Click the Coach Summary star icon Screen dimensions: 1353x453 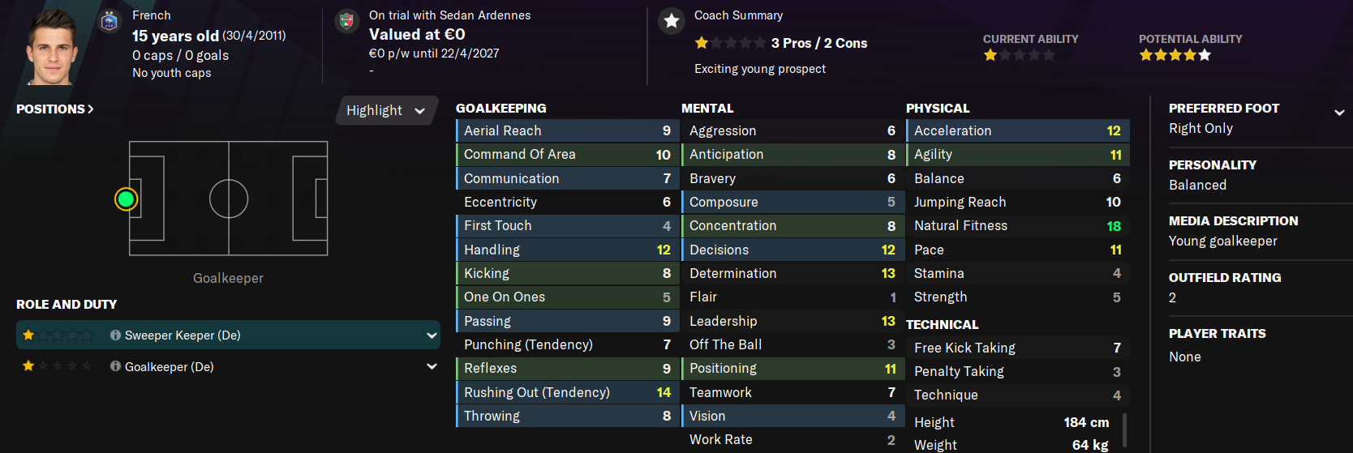(x=672, y=22)
